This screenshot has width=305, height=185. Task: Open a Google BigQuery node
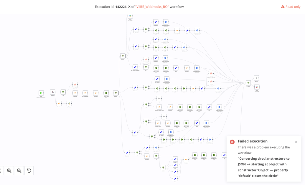166,22
